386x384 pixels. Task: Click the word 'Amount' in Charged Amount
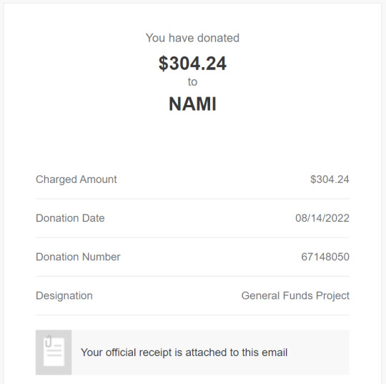(x=98, y=179)
